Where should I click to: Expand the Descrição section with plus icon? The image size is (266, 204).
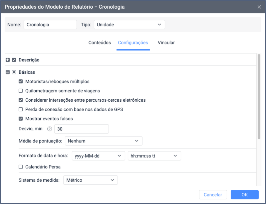point(8,60)
